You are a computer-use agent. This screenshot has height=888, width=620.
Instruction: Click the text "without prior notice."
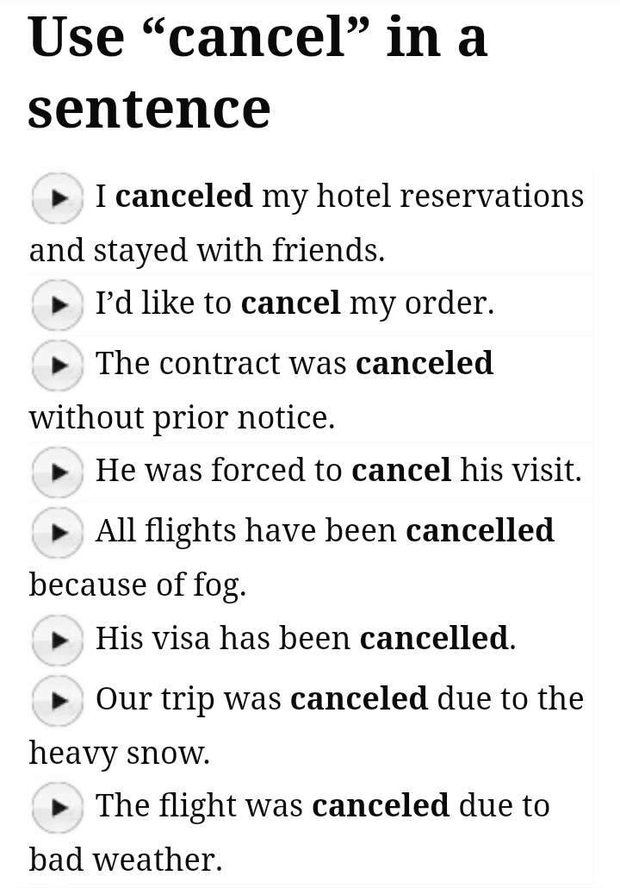click(182, 418)
